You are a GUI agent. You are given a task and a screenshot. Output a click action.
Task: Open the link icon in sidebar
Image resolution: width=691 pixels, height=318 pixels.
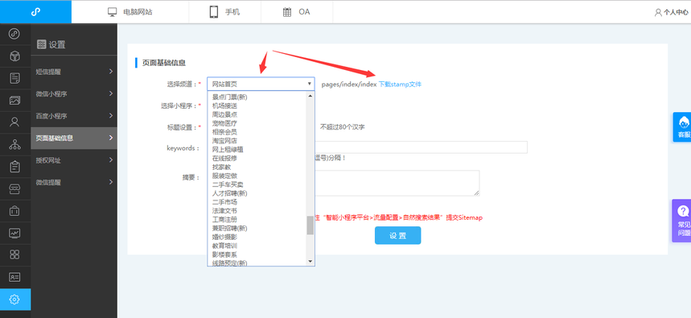[x=14, y=34]
